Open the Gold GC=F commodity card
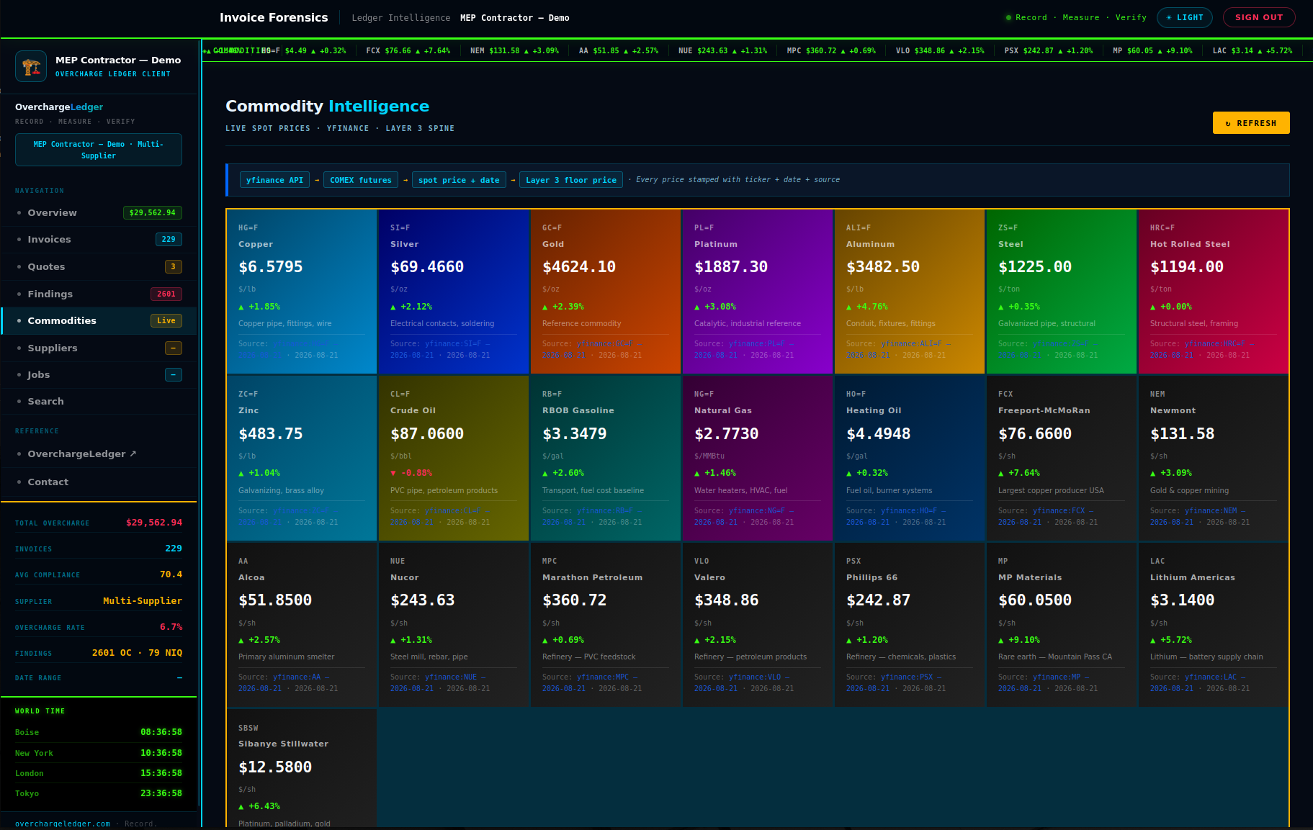Image resolution: width=1313 pixels, height=830 pixels. (606, 292)
